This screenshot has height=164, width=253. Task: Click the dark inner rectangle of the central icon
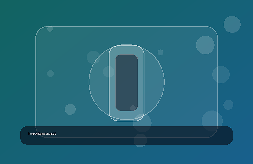tap(126, 83)
